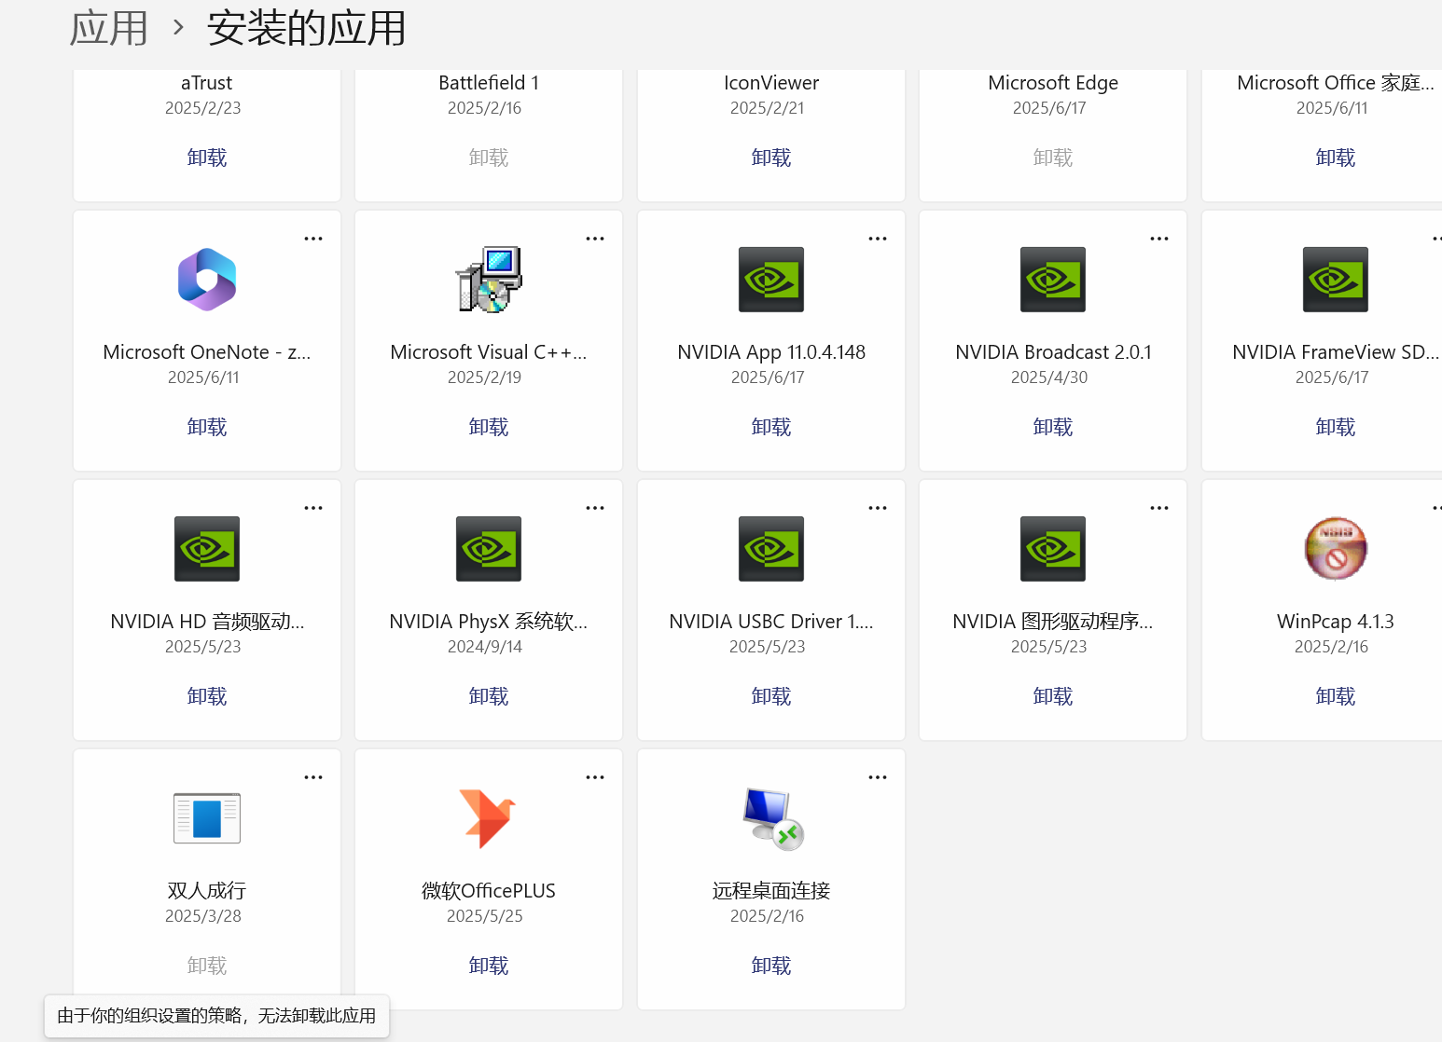The image size is (1442, 1042).
Task: Uninstall Microsoft OneNote via 卸载
Action: point(207,427)
